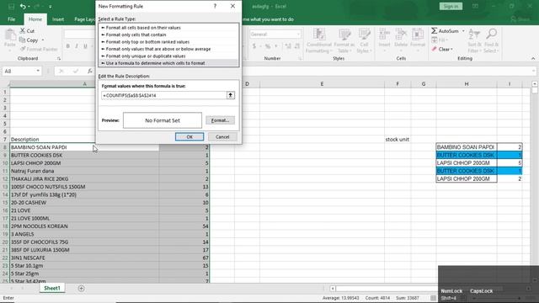Open the Find & Select magnifier menu
This screenshot has height=303, width=539.
point(491,40)
